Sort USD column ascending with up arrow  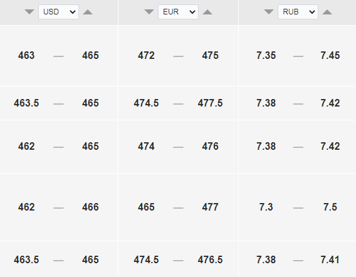(88, 12)
